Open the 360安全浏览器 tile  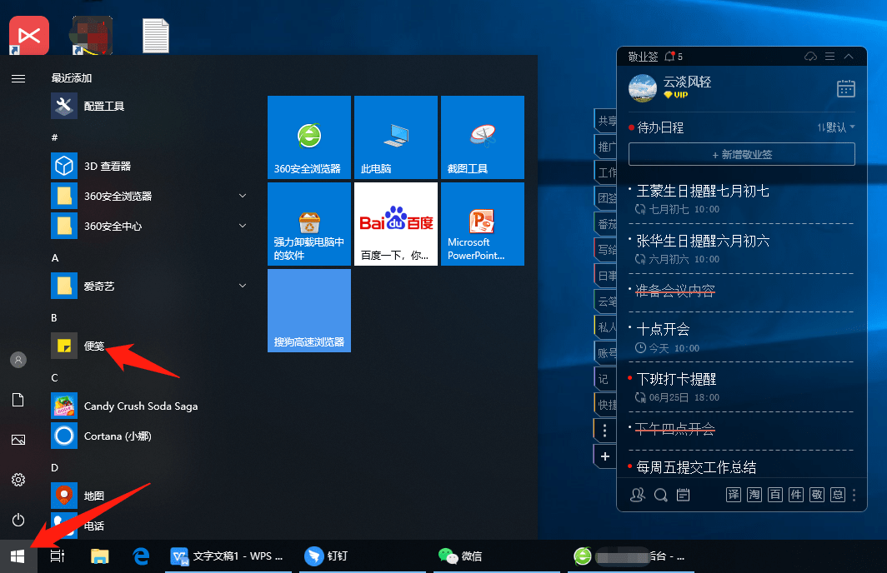click(x=308, y=137)
